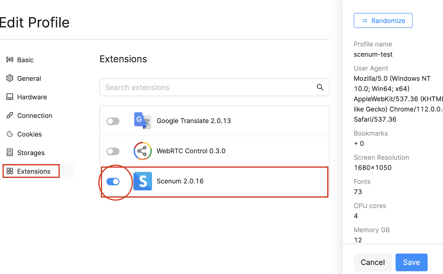The height and width of the screenshot is (274, 443).
Task: Click the Cancel button
Action: coord(373,262)
